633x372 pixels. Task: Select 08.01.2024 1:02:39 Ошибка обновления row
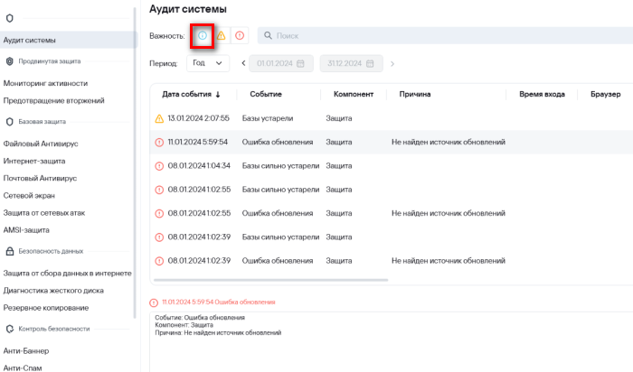tap(392, 261)
